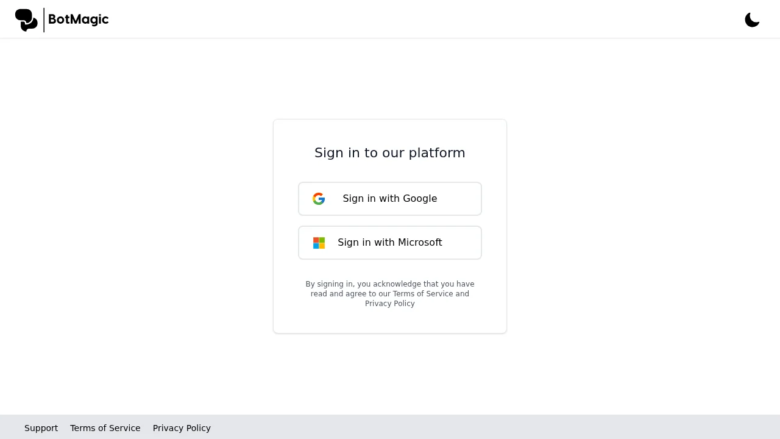Click the Sign in to our platform heading
780x439 pixels.
[x=389, y=152]
